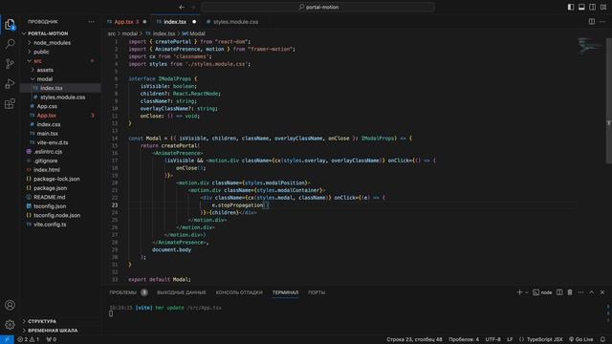Viewport: 612px width, 344px height.
Task: Create a new terminal with plus icon
Action: pyautogui.click(x=519, y=292)
